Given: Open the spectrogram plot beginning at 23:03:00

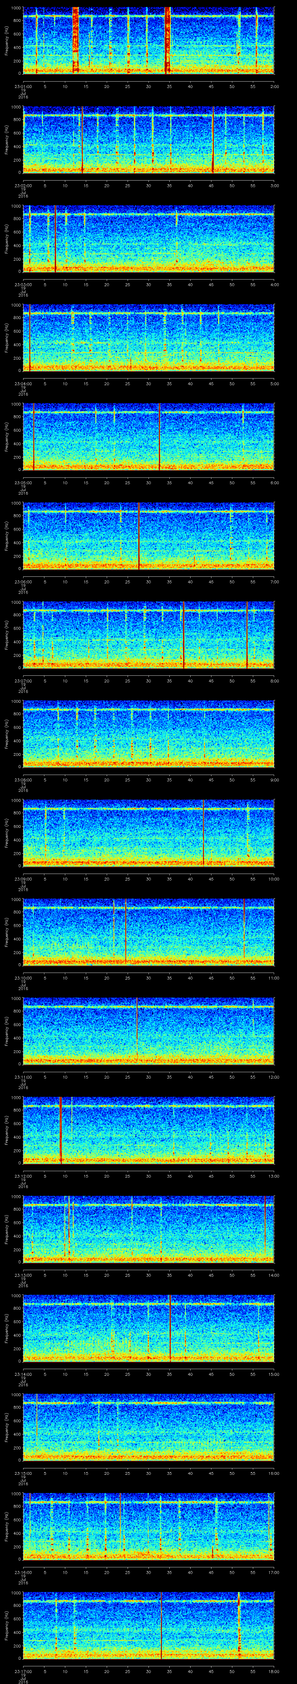Looking at the screenshot, I should tap(149, 239).
